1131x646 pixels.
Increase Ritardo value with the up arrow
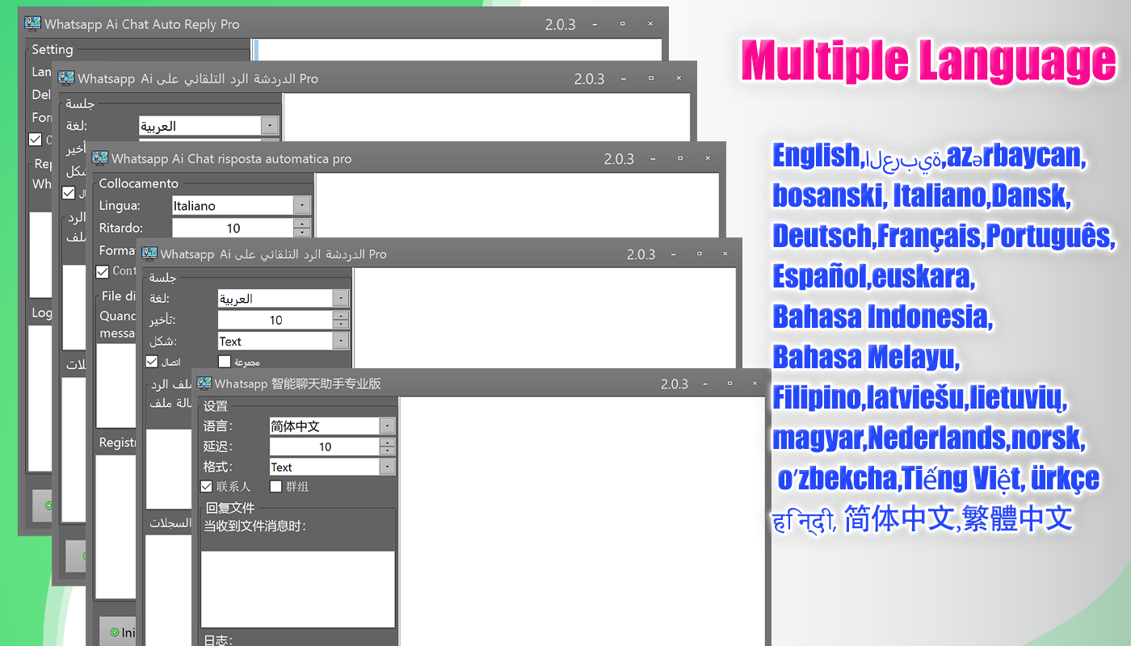coord(302,224)
